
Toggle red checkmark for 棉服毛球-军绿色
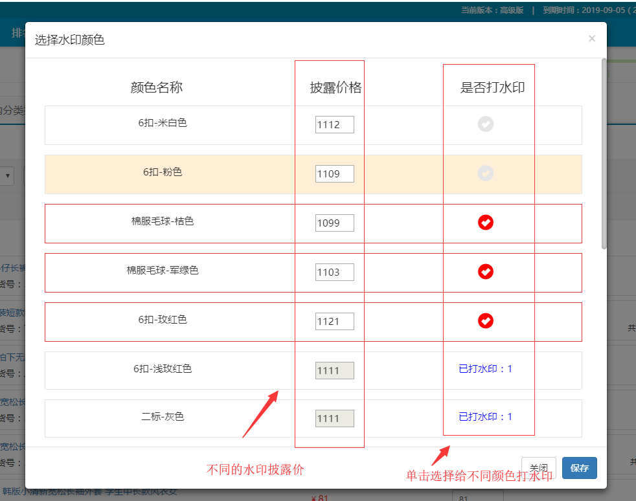tap(486, 272)
